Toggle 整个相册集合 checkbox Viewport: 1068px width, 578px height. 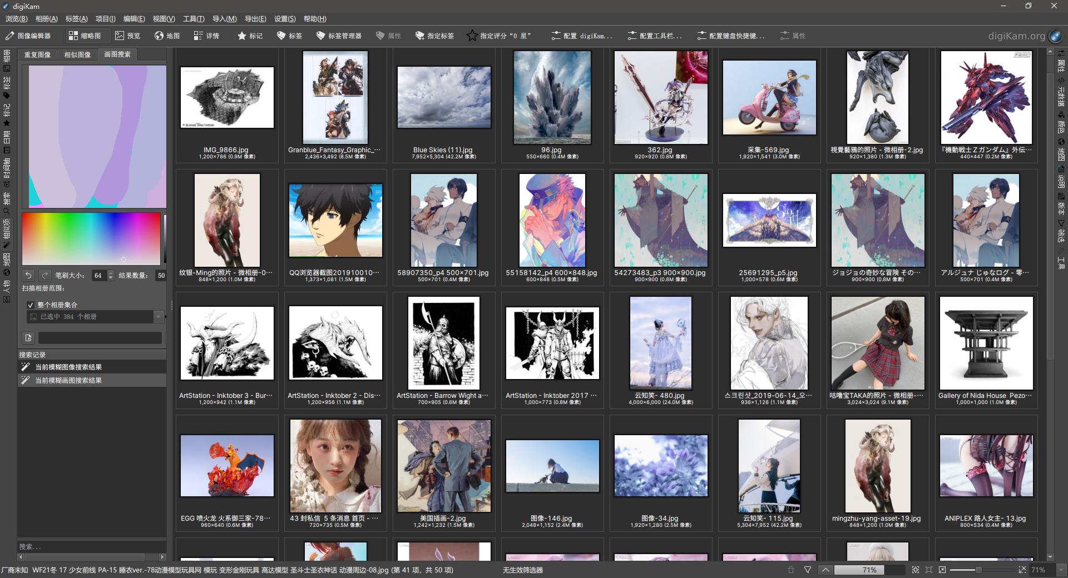click(x=31, y=305)
